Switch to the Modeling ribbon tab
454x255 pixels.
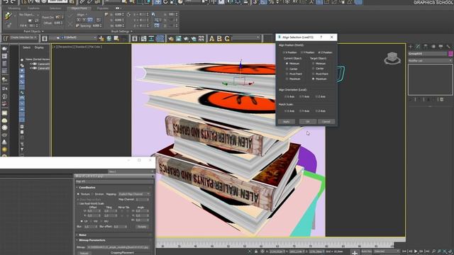[x=14, y=8]
